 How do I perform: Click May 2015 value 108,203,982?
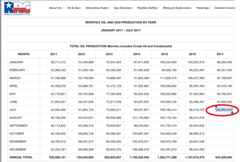pyautogui.click(x=168, y=94)
